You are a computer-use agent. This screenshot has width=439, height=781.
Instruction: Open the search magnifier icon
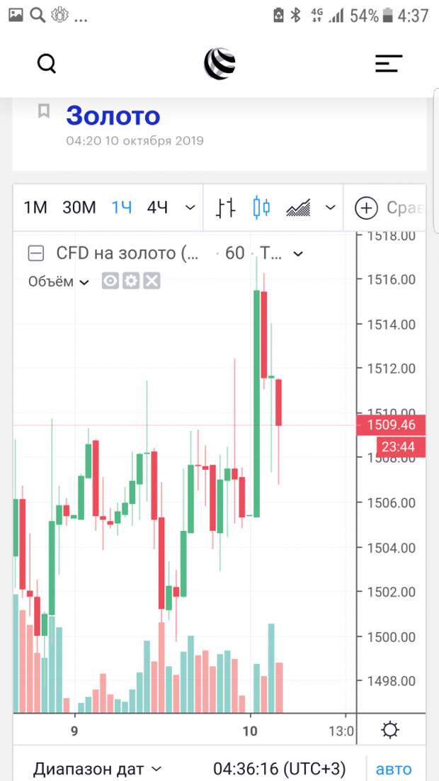pos(47,64)
